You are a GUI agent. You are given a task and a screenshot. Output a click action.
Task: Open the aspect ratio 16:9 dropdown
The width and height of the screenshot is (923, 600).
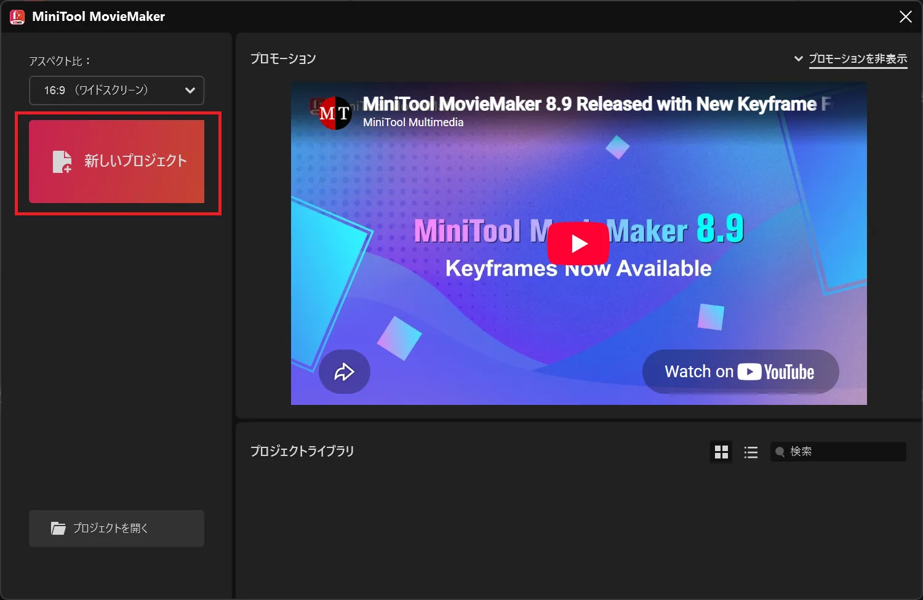[116, 90]
